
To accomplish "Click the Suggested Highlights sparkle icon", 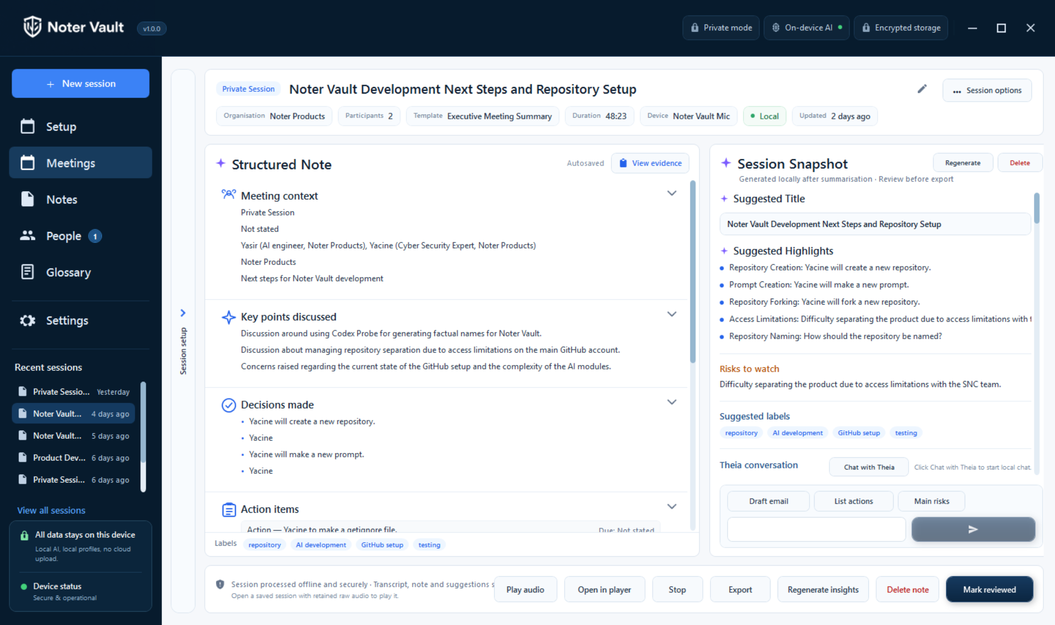I will click(724, 251).
